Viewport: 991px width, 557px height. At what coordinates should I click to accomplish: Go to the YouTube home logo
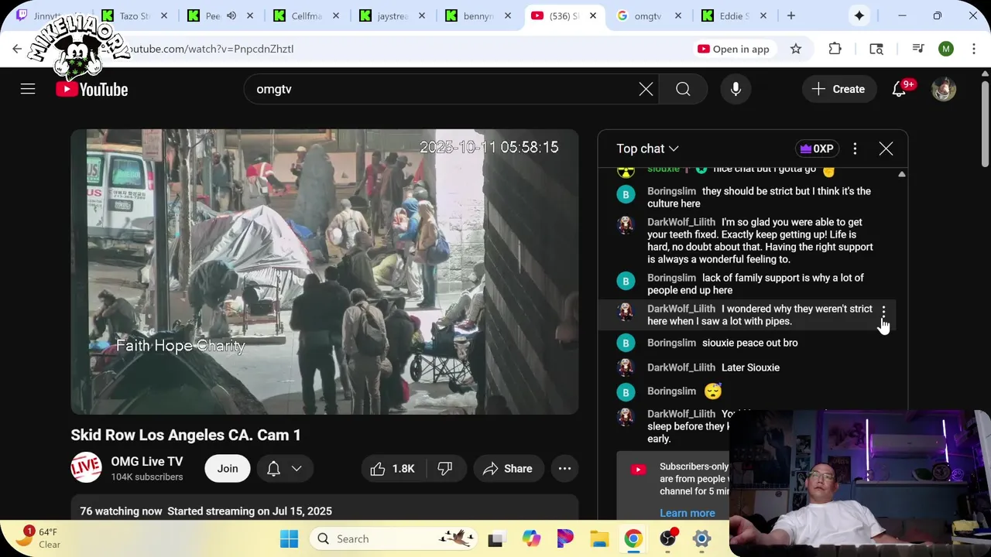coord(92,89)
